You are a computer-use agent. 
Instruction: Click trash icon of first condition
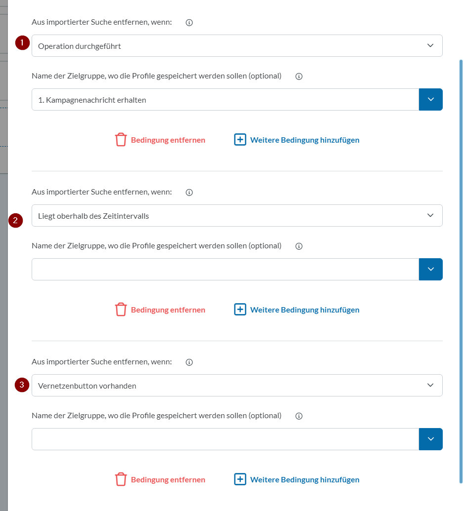[121, 140]
